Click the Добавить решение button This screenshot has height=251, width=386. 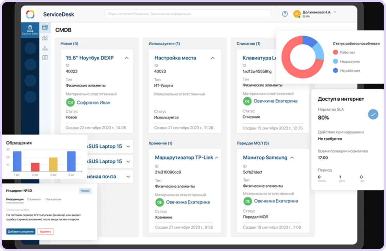[x=21, y=232]
